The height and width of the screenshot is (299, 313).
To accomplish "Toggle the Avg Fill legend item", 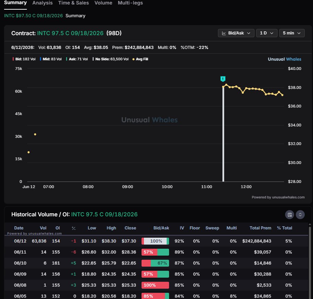I will [x=140, y=59].
